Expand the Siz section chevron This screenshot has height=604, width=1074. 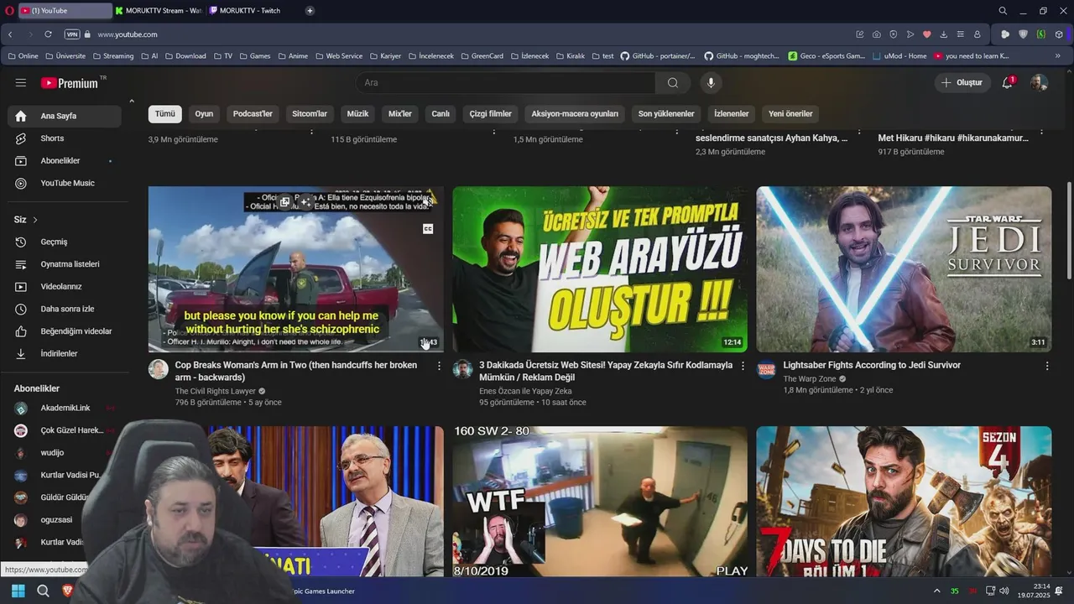coord(35,220)
